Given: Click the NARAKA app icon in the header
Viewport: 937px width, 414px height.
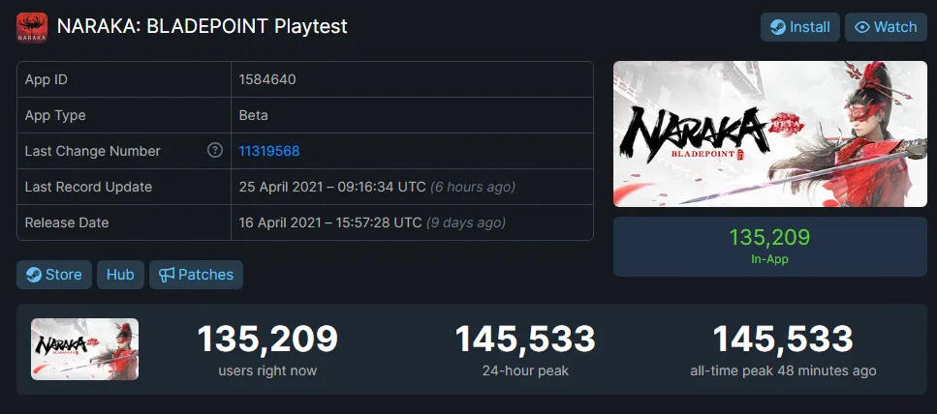Looking at the screenshot, I should [x=32, y=28].
